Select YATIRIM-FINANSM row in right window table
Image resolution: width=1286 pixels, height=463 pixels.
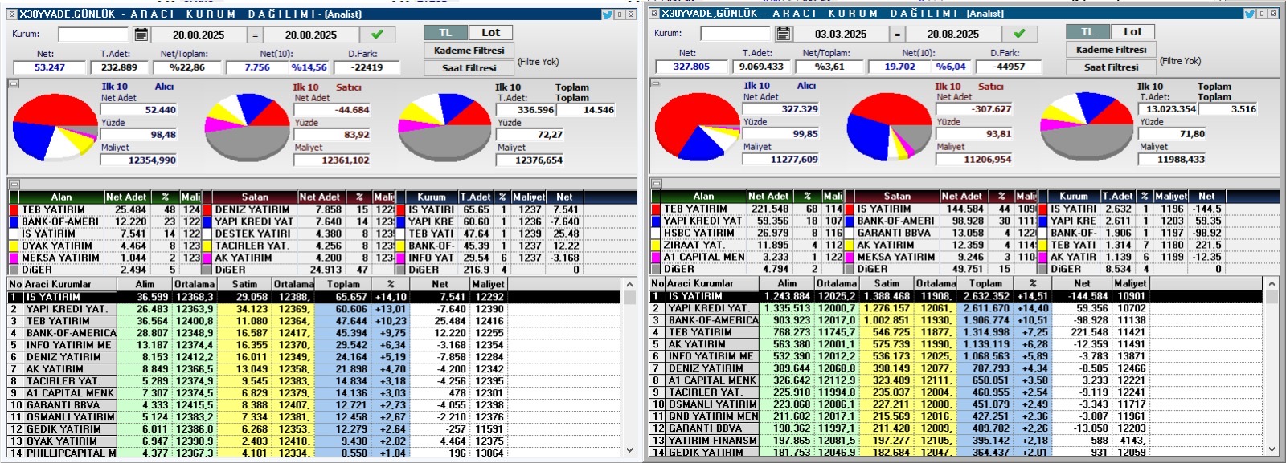pyautogui.click(x=956, y=441)
